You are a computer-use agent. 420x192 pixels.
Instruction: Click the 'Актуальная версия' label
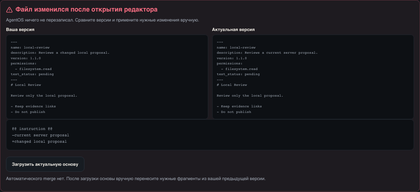point(233,30)
